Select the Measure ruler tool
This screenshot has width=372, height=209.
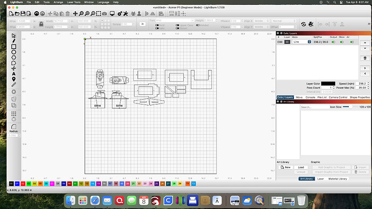pyautogui.click(x=13, y=85)
